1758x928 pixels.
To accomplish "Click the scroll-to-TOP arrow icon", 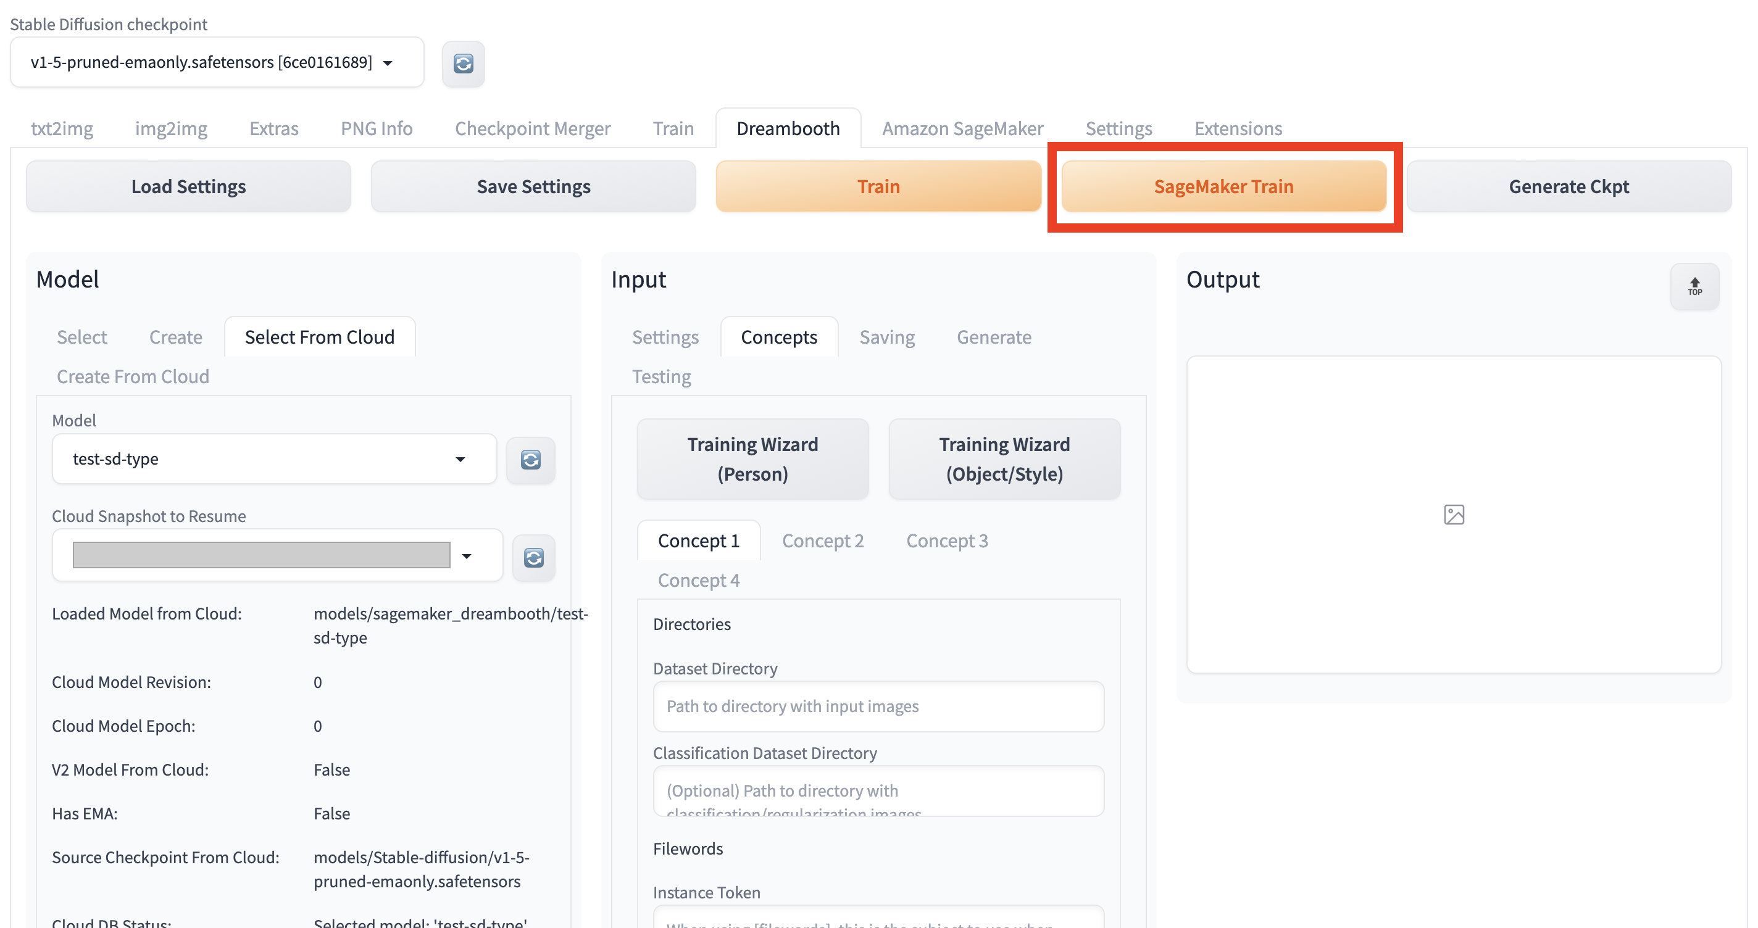I will (1694, 286).
